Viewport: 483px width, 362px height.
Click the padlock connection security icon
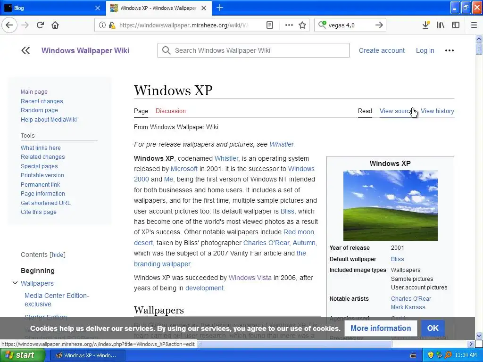[112, 25]
